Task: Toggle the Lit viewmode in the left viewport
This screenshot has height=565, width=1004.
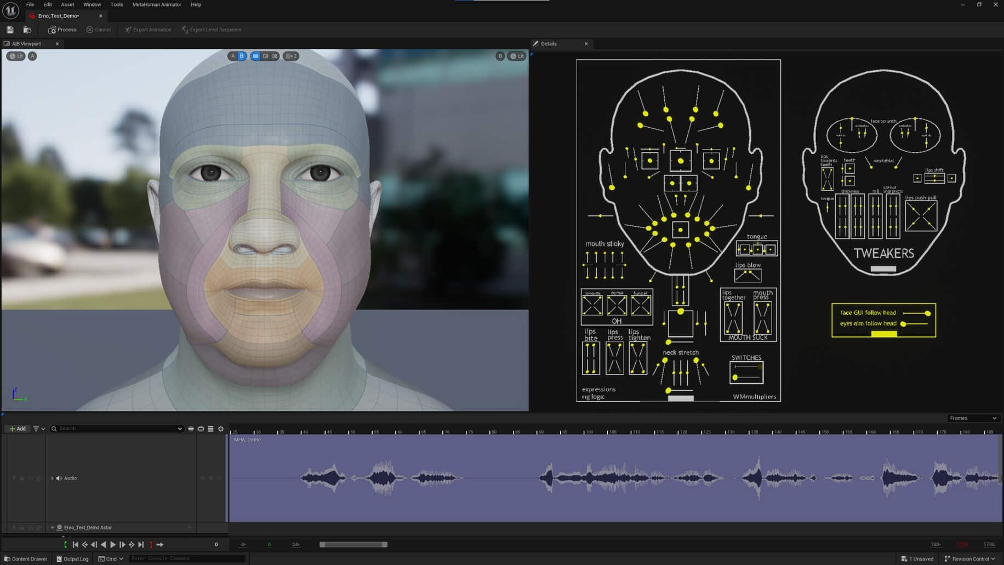Action: [x=15, y=56]
